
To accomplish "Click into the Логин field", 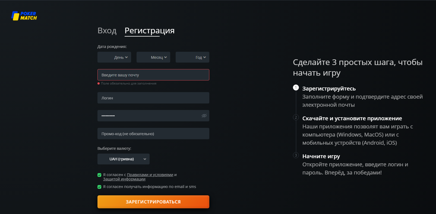I will pyautogui.click(x=153, y=98).
